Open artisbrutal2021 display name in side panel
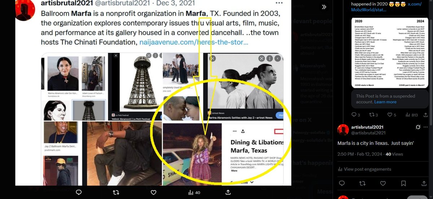The image size is (433, 199). (368, 127)
